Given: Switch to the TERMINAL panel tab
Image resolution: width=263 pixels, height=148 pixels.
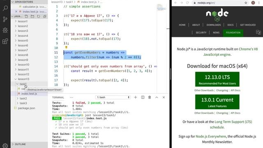Looking at the screenshot, I should click(58, 97).
